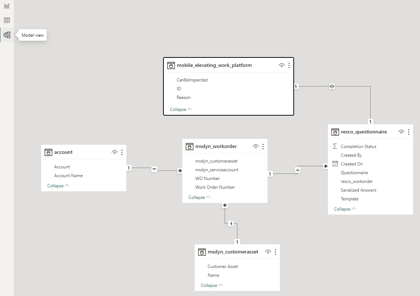Open msdyn_customerasset table more options
The image size is (420, 296).
pos(276,252)
